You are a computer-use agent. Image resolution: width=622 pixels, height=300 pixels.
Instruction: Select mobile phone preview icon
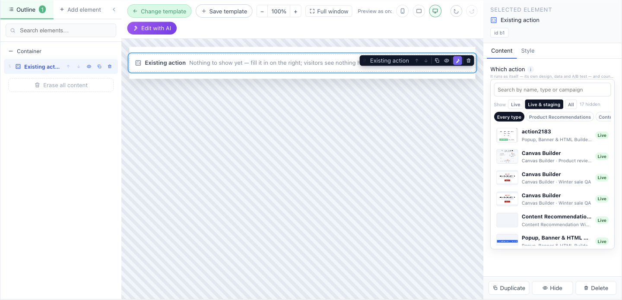(x=403, y=11)
